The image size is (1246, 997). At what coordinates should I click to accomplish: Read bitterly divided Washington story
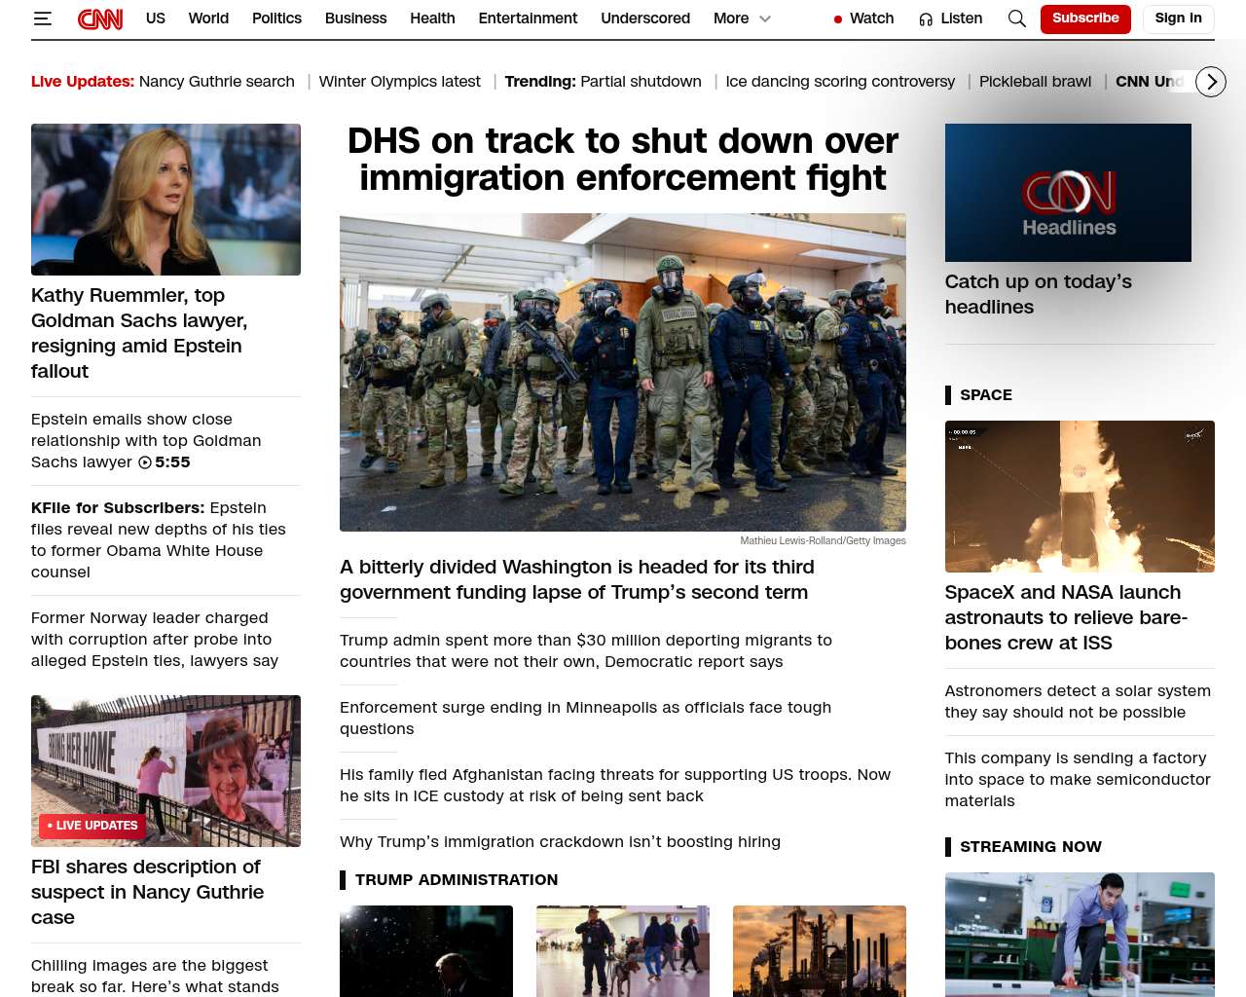coord(577,579)
